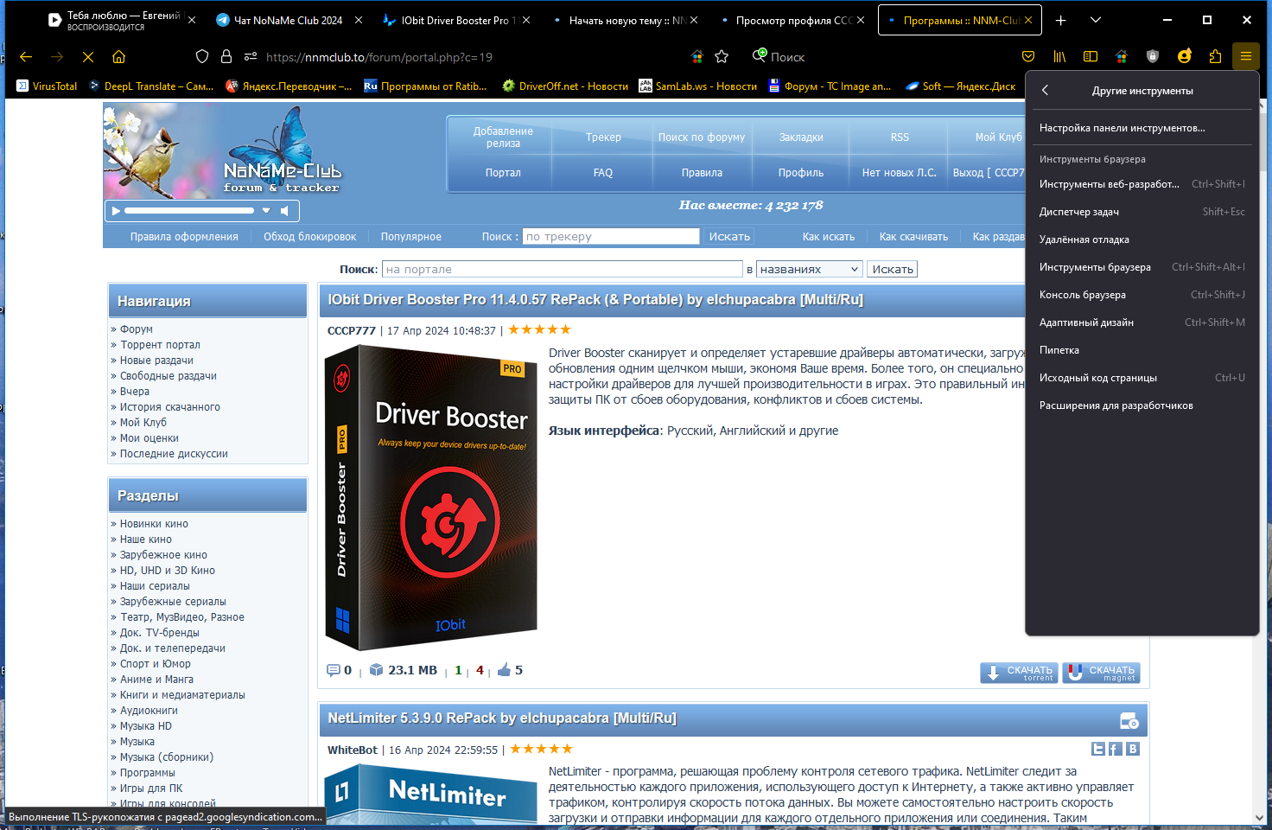
Task: Click the VK share icon under NetLimiter
Action: click(1133, 749)
